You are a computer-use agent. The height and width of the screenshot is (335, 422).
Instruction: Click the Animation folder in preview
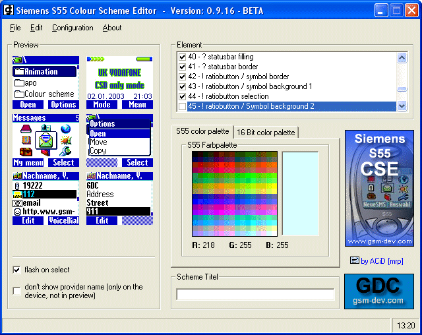click(44, 72)
